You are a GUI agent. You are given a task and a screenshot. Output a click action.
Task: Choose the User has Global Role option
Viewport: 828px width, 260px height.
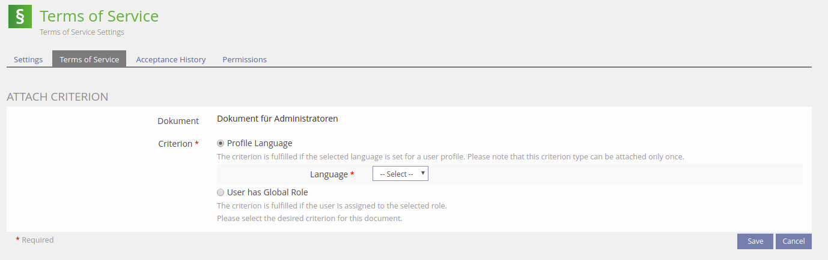click(221, 192)
